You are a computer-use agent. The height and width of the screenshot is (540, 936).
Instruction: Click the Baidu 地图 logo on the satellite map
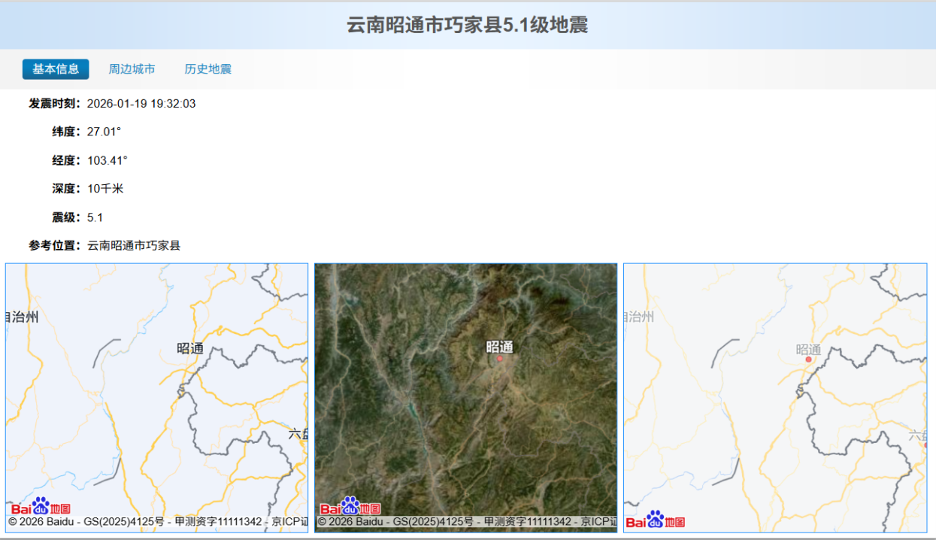(x=352, y=509)
